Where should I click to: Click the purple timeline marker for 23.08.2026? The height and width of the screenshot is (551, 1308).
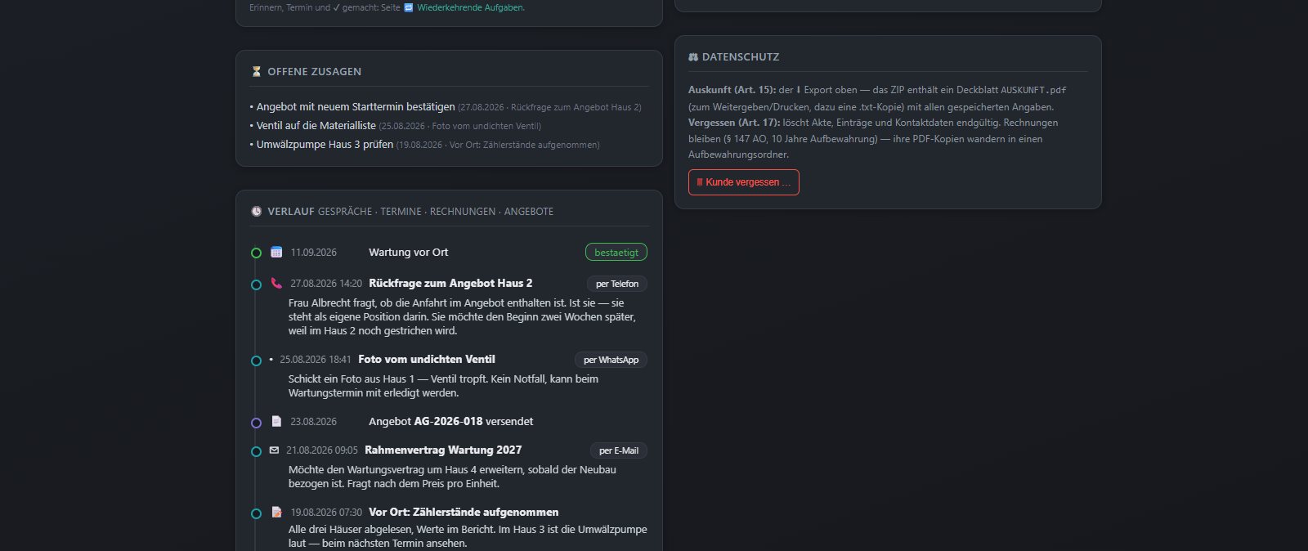(x=256, y=423)
